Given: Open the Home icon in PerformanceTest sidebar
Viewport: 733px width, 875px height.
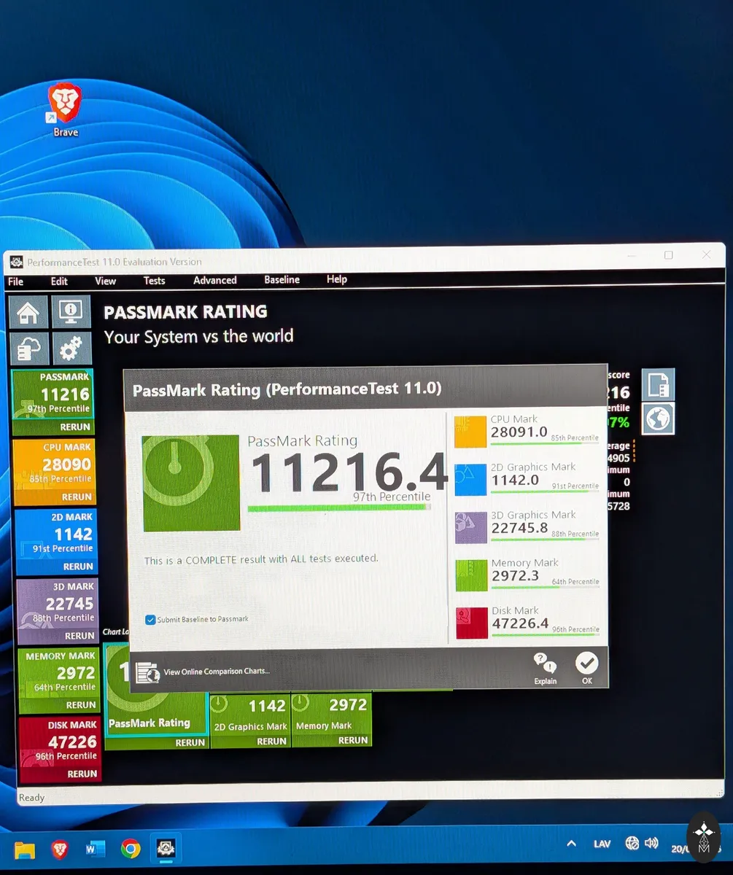Looking at the screenshot, I should click(28, 312).
